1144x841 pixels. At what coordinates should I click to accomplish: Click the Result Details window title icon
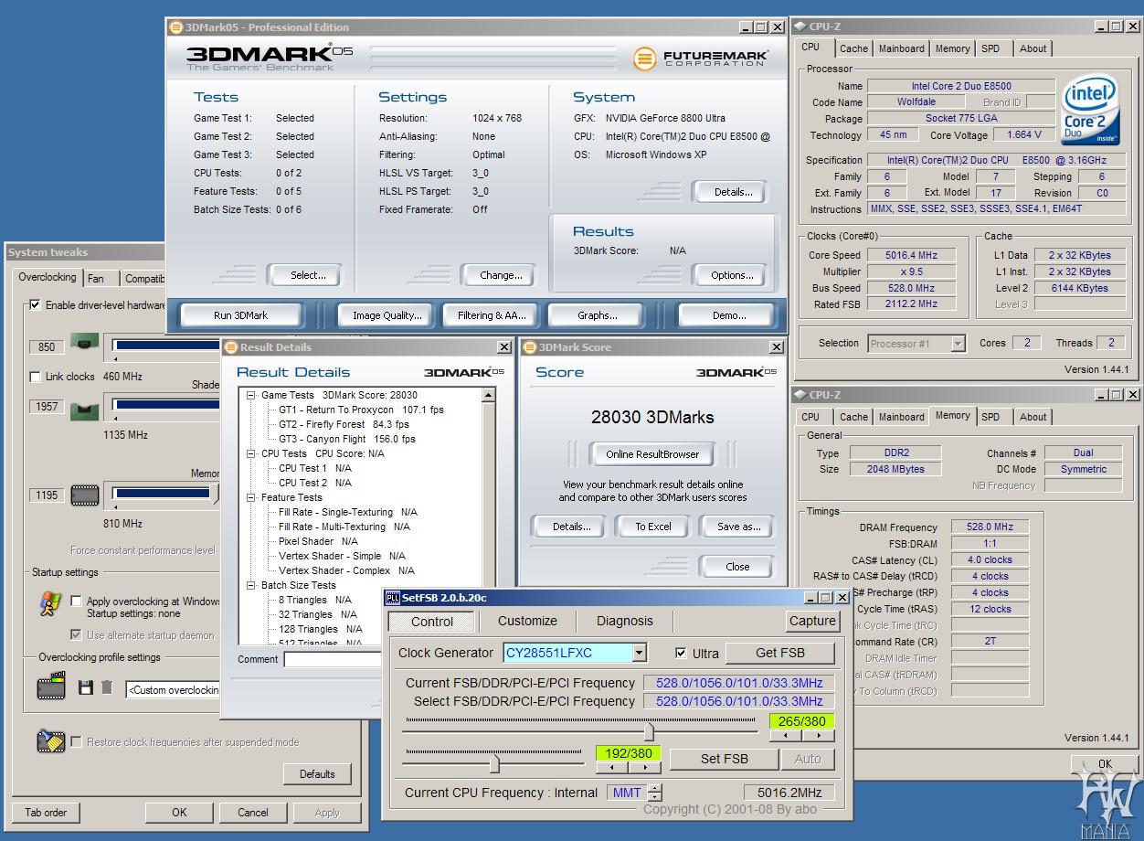pos(231,347)
